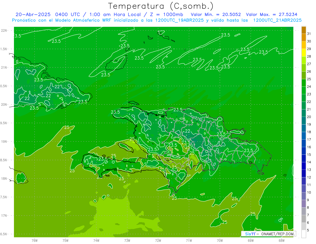Click the '72W' longitude axis label
Screen dimensions: 316x244
(158, 240)
